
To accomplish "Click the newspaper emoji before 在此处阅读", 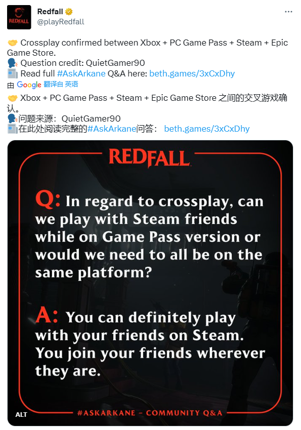I will coord(13,129).
